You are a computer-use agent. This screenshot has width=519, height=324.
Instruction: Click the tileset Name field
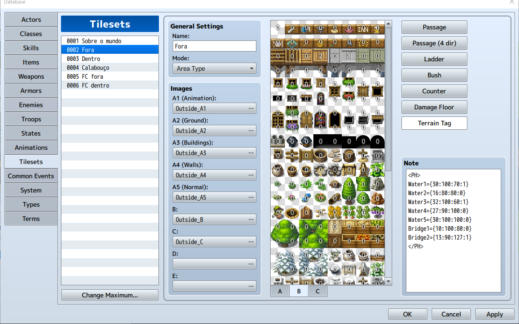pyautogui.click(x=214, y=46)
